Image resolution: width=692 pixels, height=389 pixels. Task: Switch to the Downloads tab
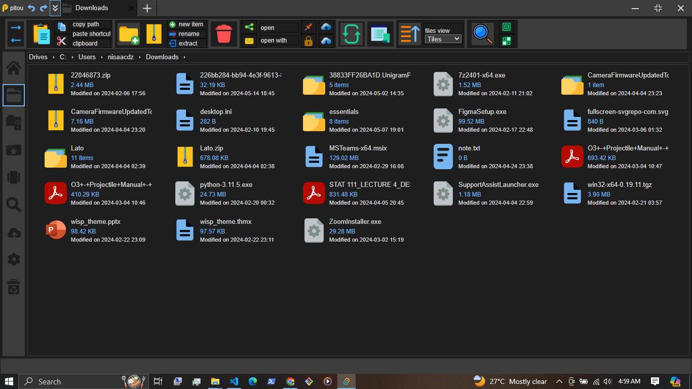pos(92,8)
